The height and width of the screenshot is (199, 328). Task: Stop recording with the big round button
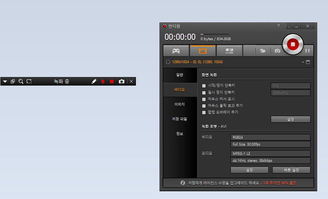(x=293, y=44)
